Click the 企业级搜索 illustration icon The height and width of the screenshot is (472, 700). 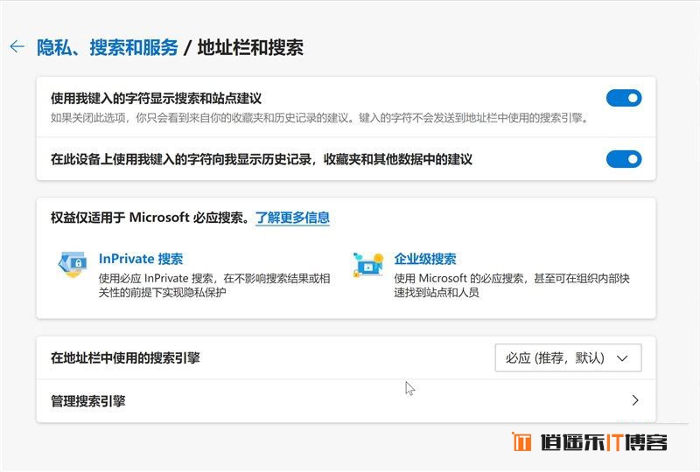point(367,265)
